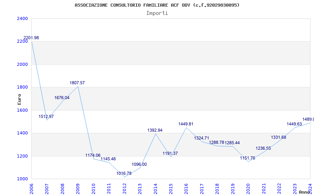Click the 2022 year label on x-axis
Image resolution: width=314 pixels, height=196 pixels.
click(x=279, y=189)
